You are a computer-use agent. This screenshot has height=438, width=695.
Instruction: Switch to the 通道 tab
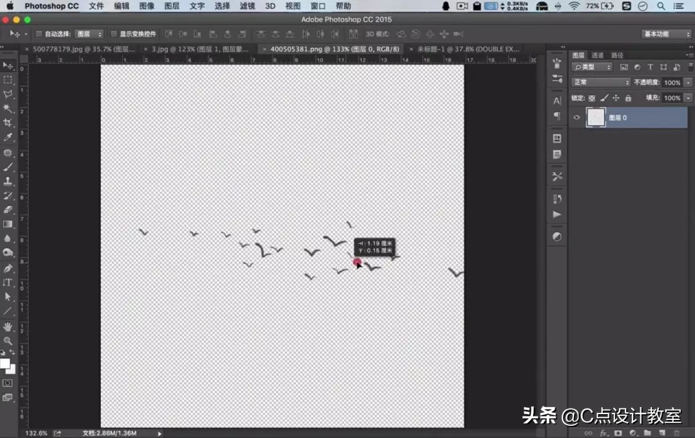point(597,55)
